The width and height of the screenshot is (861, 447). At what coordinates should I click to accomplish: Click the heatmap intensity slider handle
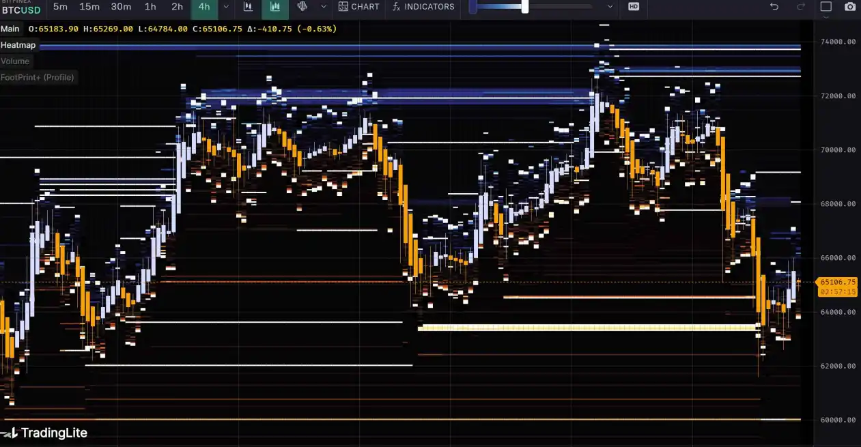pos(524,7)
